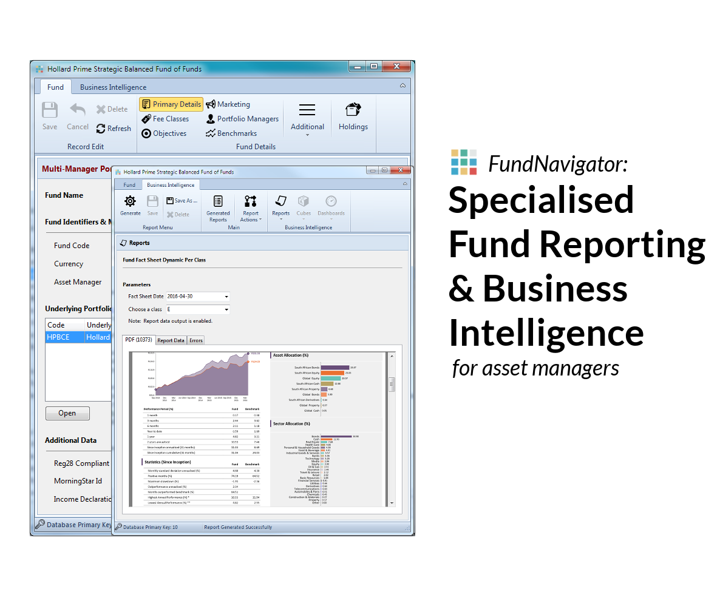The height and width of the screenshot is (606, 720).
Task: Switch to the Report Data tab
Action: coord(171,340)
